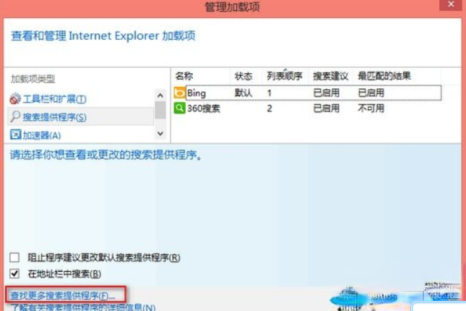Click the Bing provider icon
The width and height of the screenshot is (466, 311).
tap(179, 93)
